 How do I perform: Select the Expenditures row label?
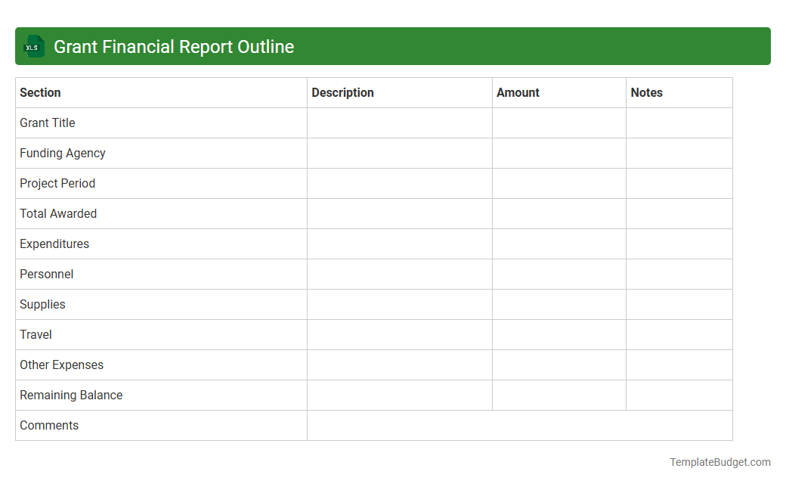click(x=54, y=244)
